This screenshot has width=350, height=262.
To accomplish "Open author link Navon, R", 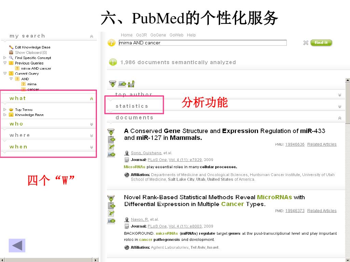I will [x=139, y=219].
